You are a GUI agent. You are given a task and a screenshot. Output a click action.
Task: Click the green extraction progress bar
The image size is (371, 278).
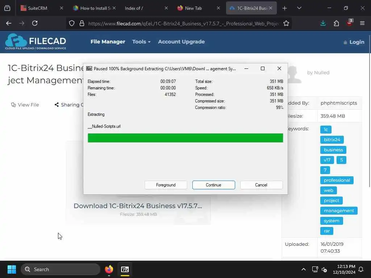pos(185,138)
